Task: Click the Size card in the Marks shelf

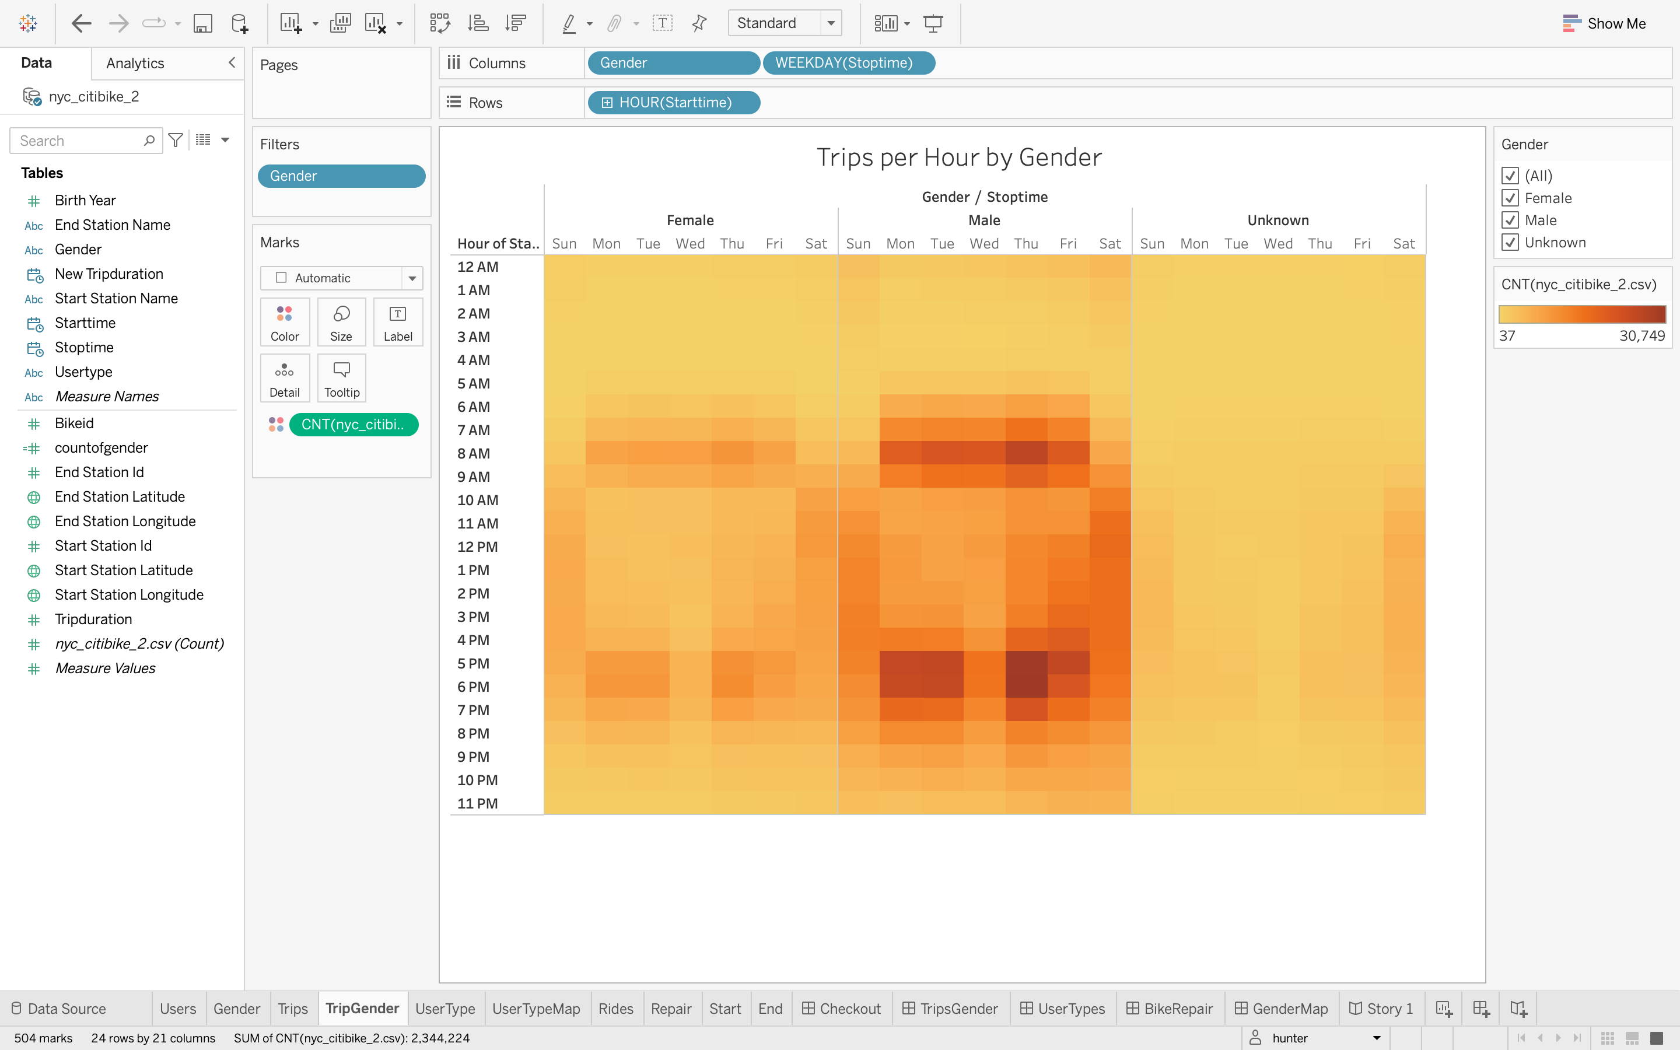Action: [341, 321]
